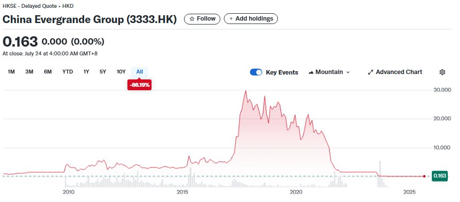Screen dimensions: 460x202
Task: Click the price peak near 2018
Action: click(245, 91)
